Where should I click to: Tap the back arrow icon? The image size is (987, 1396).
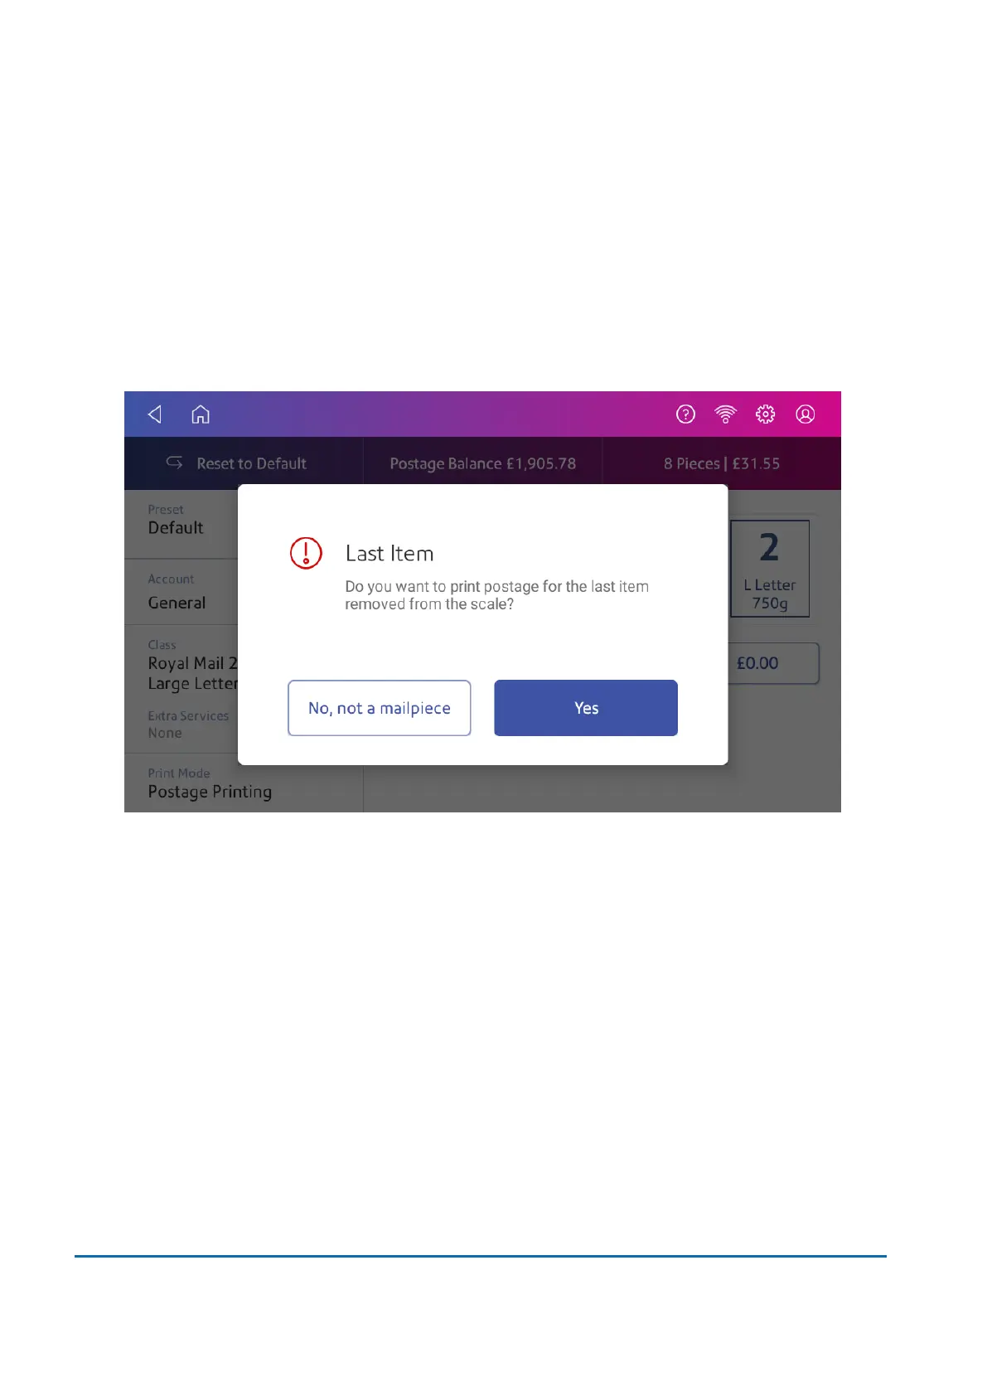pyautogui.click(x=154, y=414)
